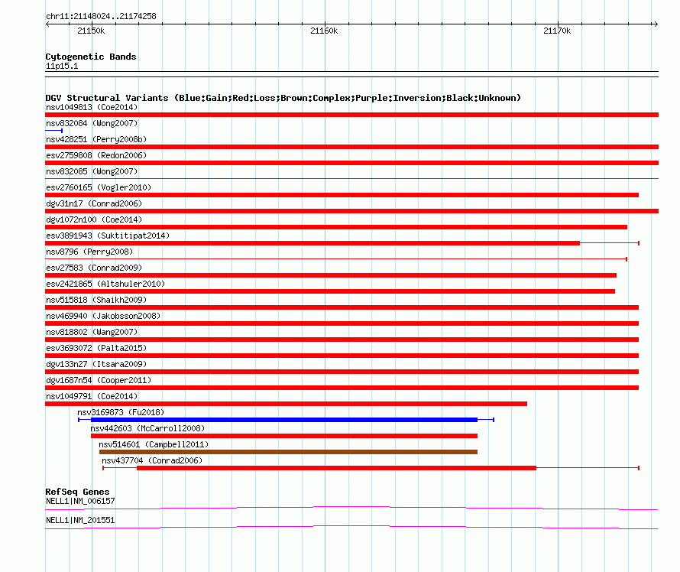Open the esv2759808 (Redon2006) variant label
This screenshot has height=572, width=680.
point(96,155)
